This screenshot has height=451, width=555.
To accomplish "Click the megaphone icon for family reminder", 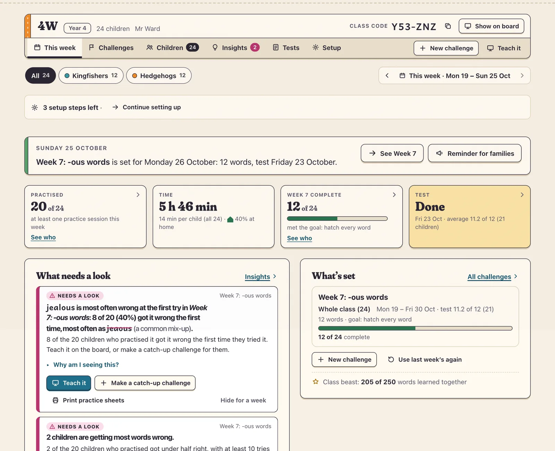I will tap(439, 153).
